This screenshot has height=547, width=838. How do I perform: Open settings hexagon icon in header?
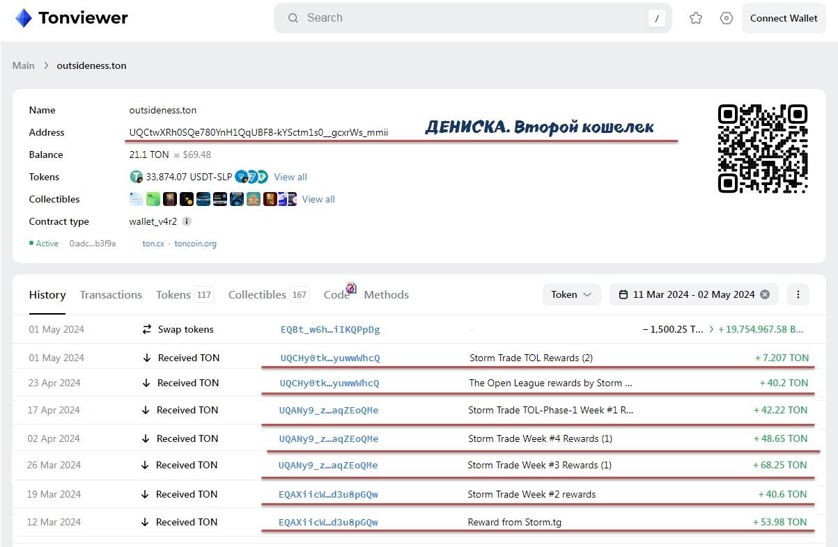[x=727, y=18]
